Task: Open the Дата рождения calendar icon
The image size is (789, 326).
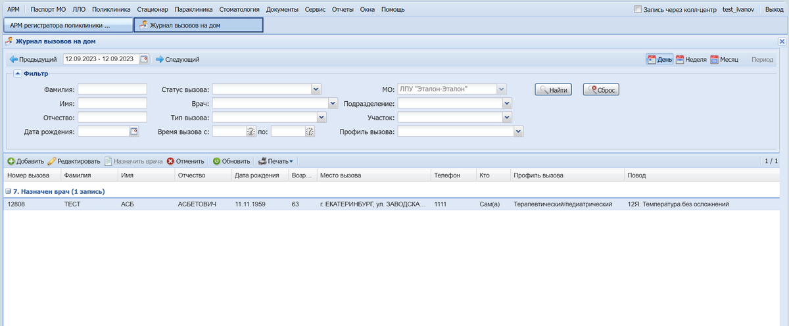Action: point(134,131)
